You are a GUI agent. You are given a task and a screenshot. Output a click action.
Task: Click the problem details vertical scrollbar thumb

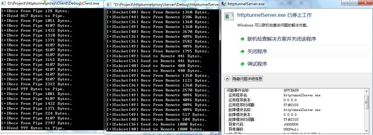[x=367, y=102]
